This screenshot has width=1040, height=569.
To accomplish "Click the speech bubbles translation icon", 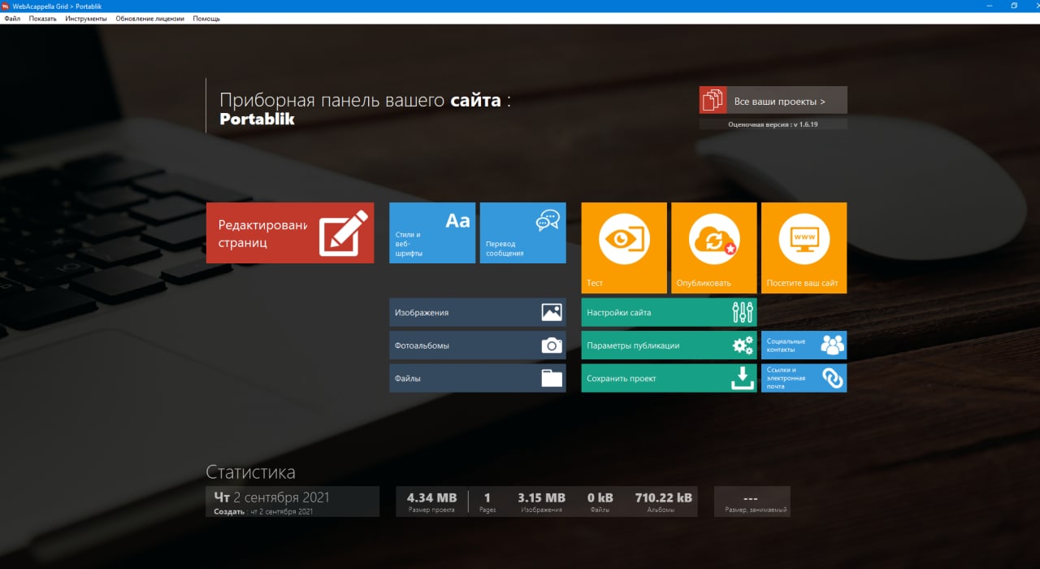I will [548, 220].
